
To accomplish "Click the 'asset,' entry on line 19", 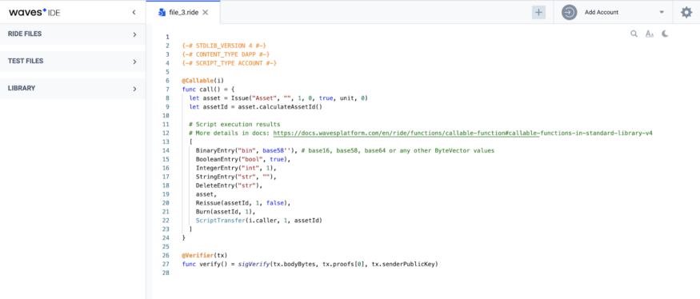I will (206, 194).
